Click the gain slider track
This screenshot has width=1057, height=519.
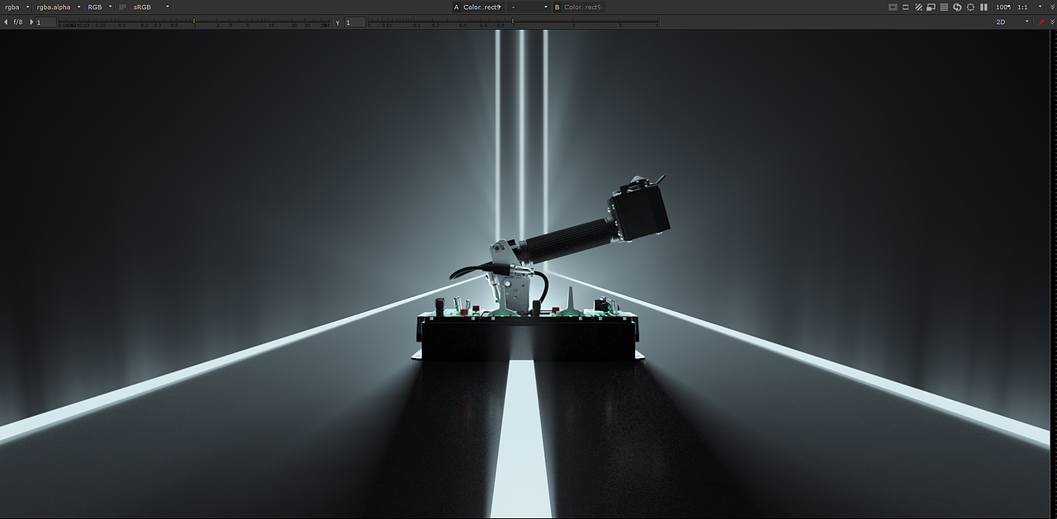pyautogui.click(x=194, y=21)
